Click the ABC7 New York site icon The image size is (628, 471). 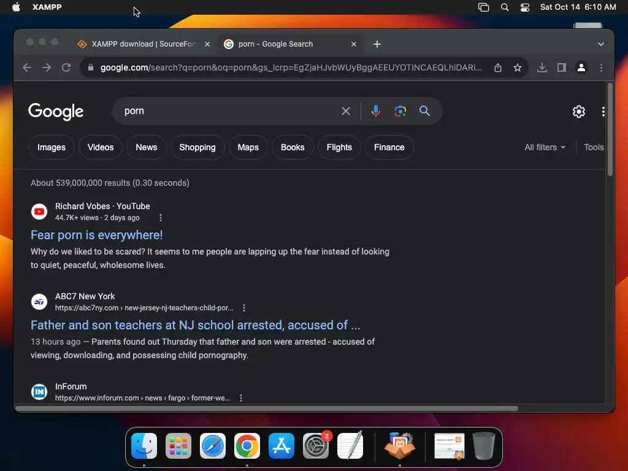pyautogui.click(x=39, y=302)
